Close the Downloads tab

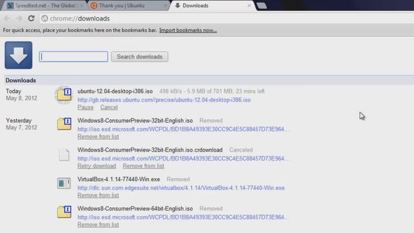pos(249,6)
